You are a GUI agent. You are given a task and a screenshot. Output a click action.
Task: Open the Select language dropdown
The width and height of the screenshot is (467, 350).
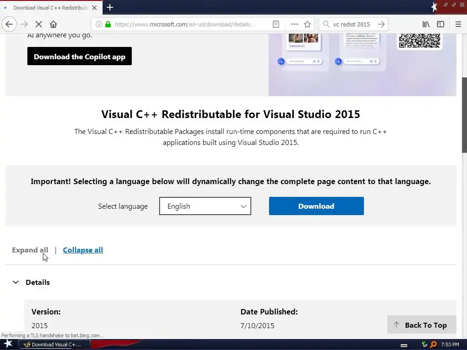click(x=205, y=206)
